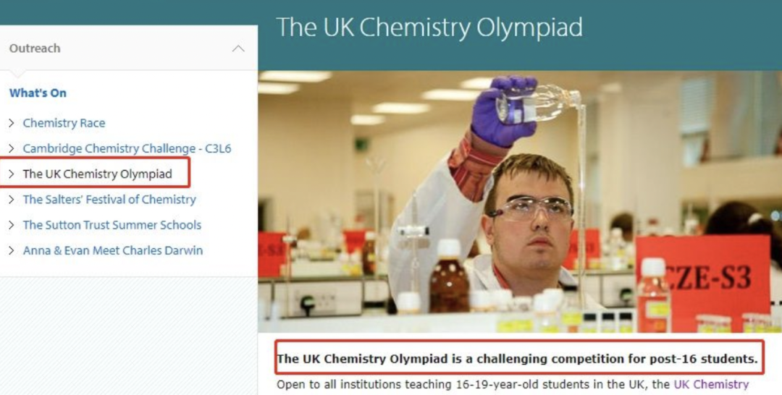Click arrow icon beside Salters' Festival of Chemistry
The width and height of the screenshot is (782, 395).
12,199
